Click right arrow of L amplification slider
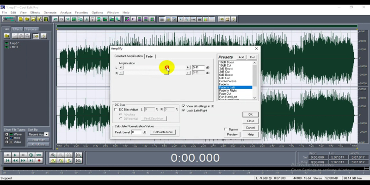Viewport: 370px width, 185px height. tap(188, 68)
